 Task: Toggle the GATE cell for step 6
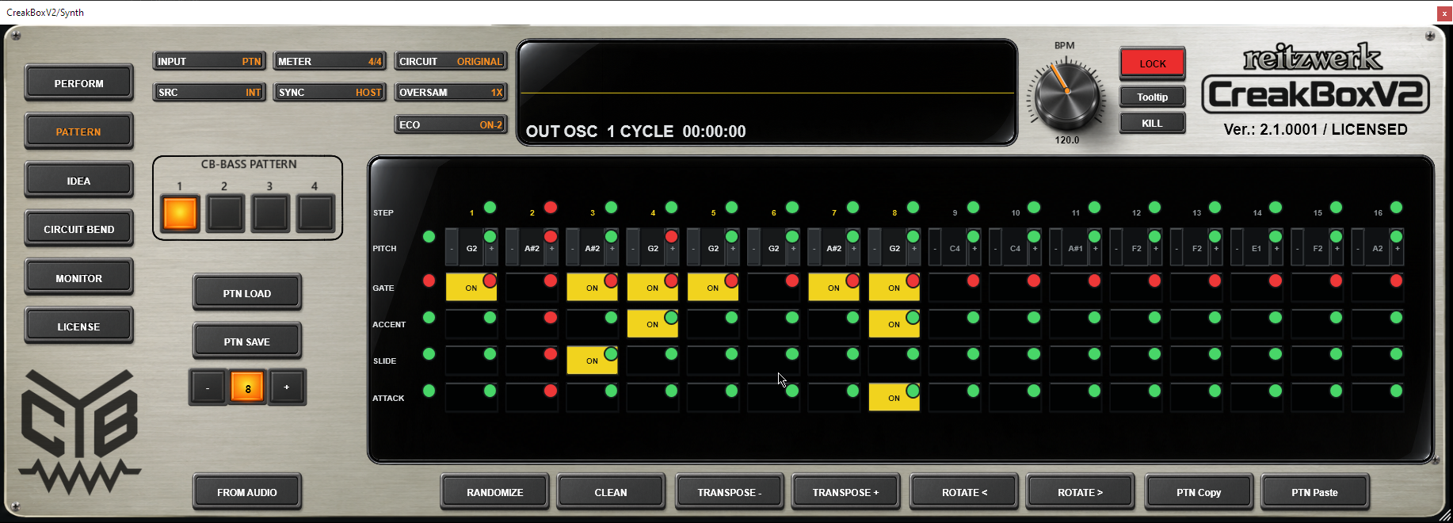click(x=773, y=288)
